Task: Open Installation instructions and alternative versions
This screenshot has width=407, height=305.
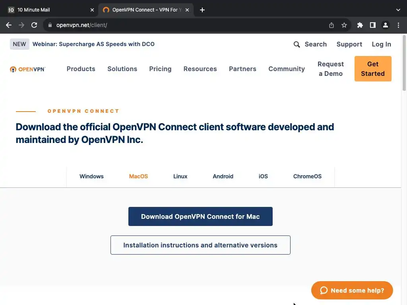Action: point(200,245)
